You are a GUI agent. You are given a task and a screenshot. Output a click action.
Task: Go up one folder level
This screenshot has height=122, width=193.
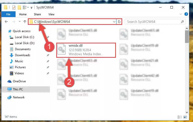pos(25,22)
